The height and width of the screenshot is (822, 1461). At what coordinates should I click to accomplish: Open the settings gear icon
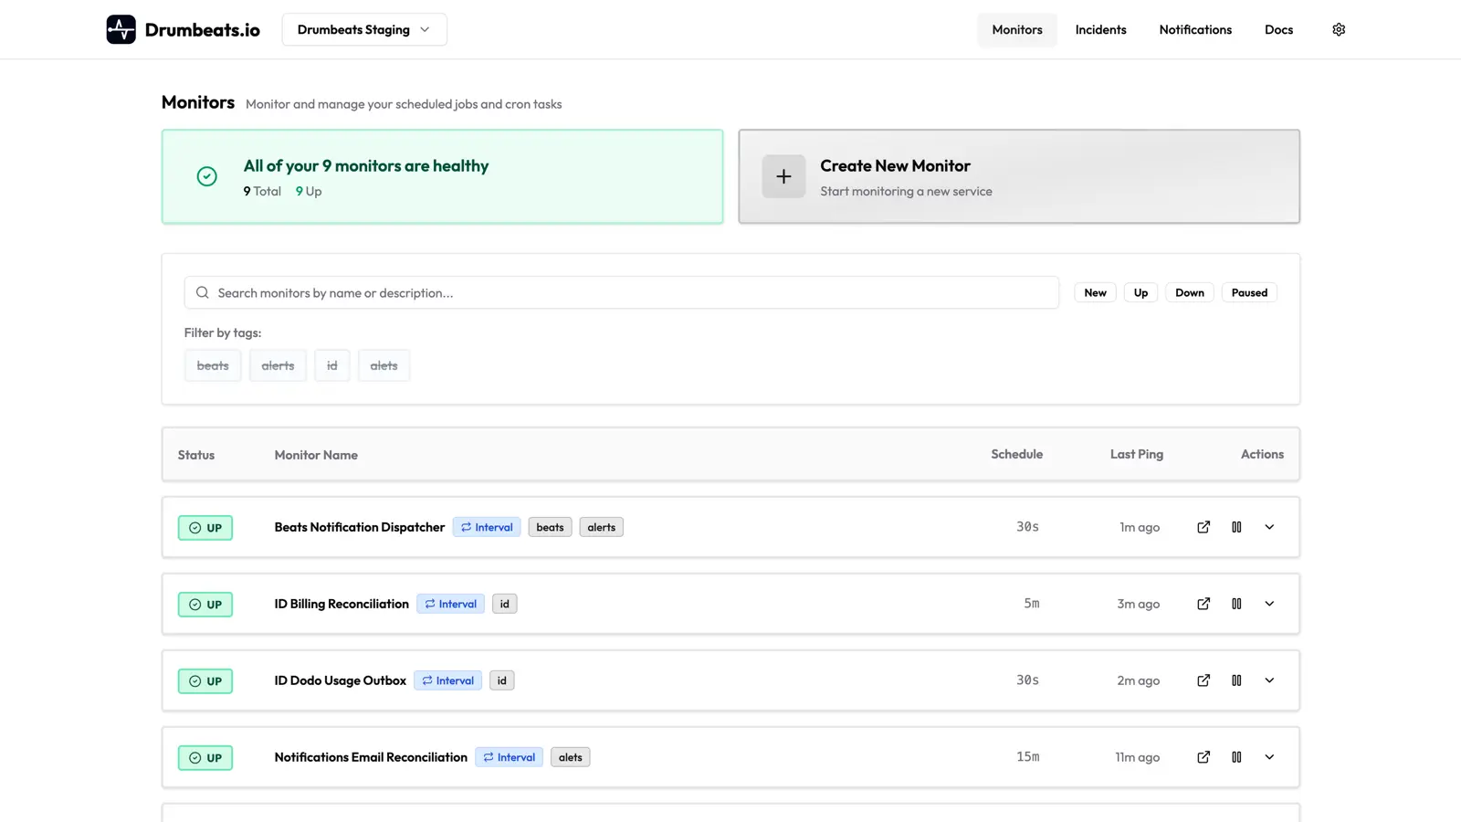pos(1339,29)
